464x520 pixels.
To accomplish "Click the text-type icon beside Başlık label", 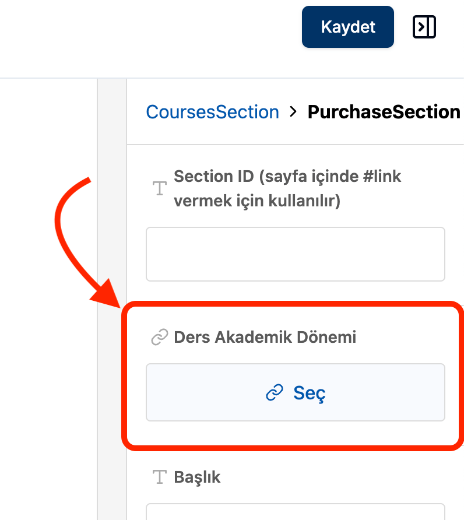I will point(159,477).
